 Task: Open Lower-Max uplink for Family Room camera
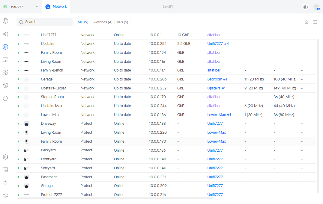[217, 141]
